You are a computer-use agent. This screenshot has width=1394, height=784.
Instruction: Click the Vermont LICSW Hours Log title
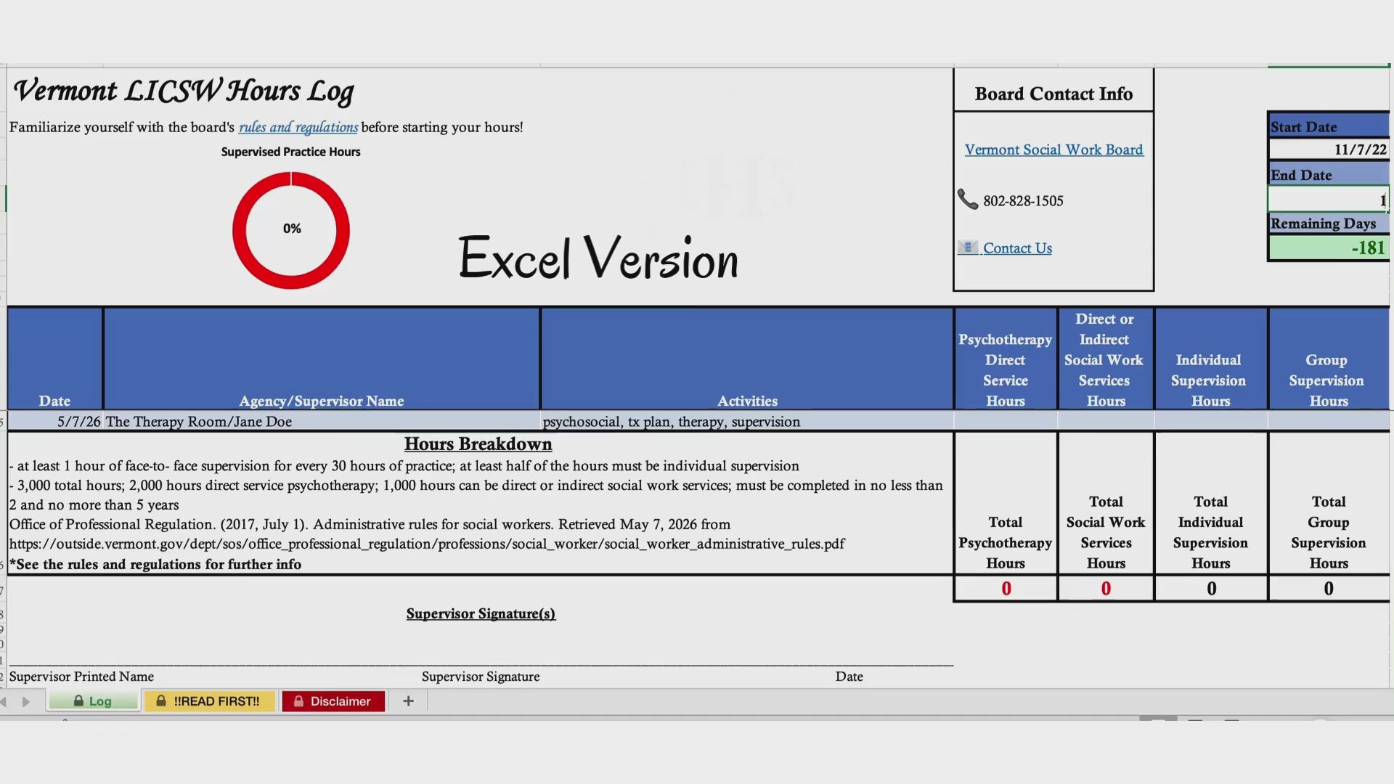point(184,91)
